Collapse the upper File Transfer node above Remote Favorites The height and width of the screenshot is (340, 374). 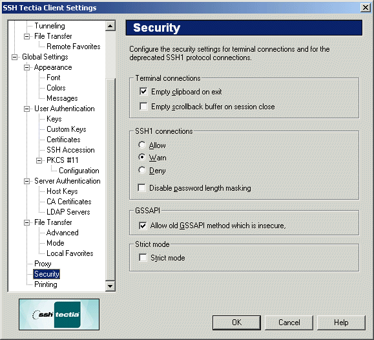(x=26, y=37)
